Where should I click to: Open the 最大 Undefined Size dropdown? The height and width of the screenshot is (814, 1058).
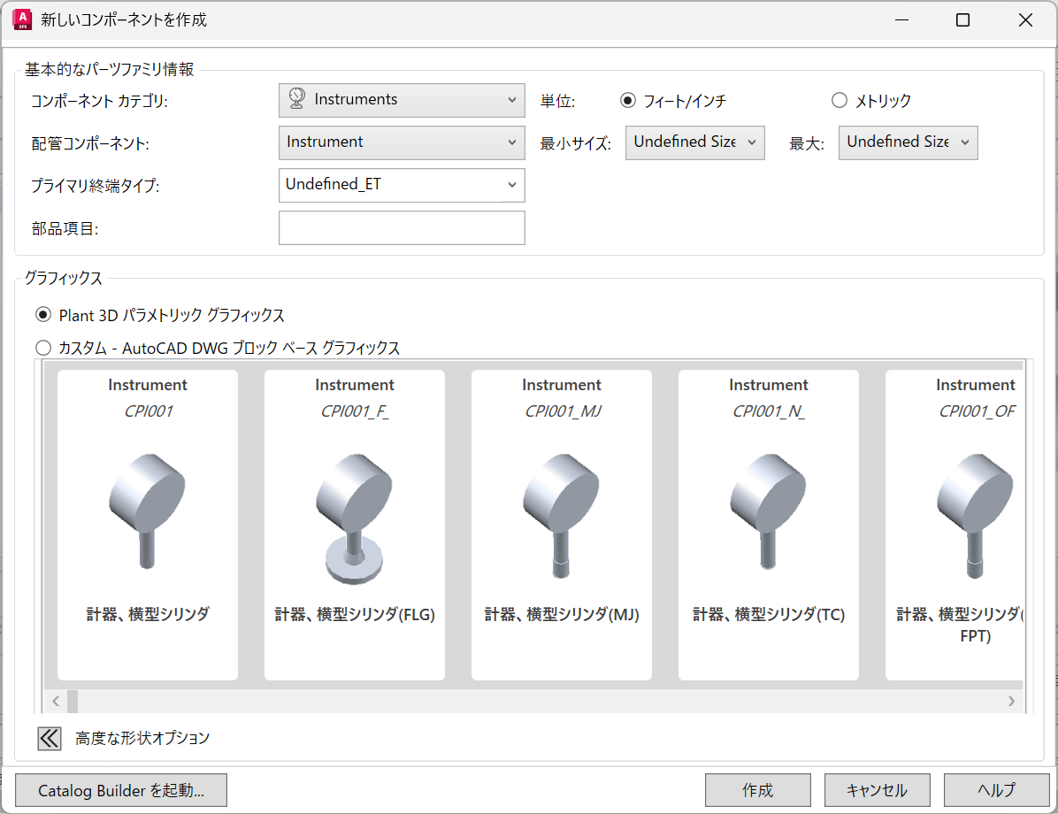point(908,142)
